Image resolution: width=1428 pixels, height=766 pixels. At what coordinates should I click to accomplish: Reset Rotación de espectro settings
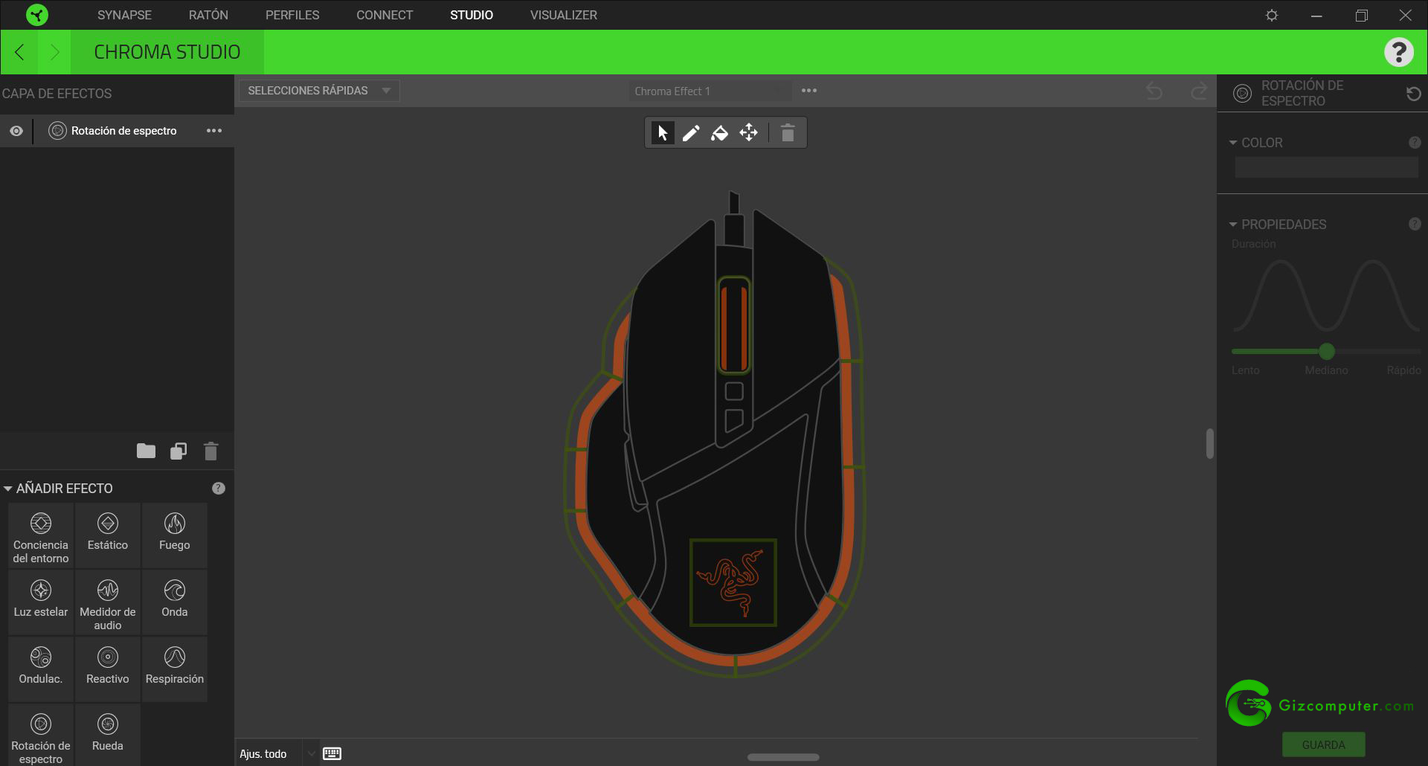(x=1414, y=94)
